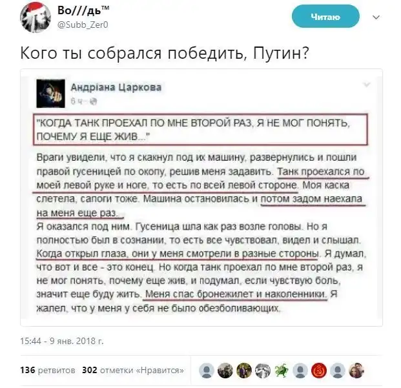Click the name Андріана Царкова
This screenshot has height=388, width=401.
(x=116, y=87)
